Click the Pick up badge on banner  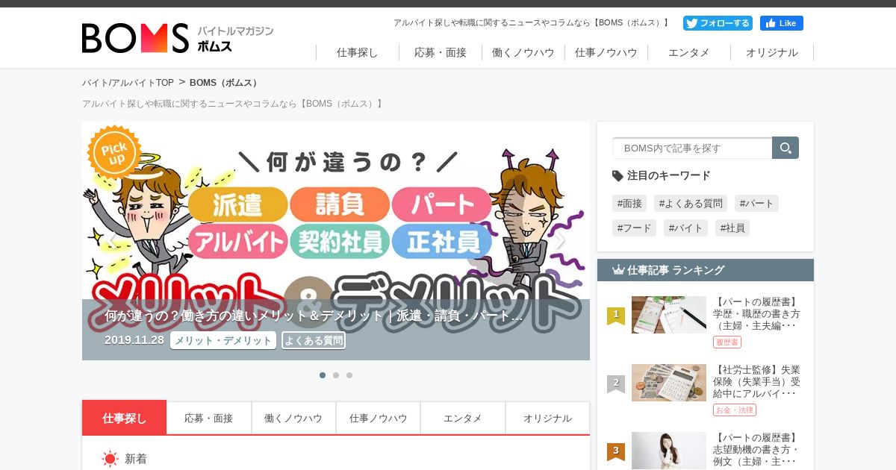point(114,151)
